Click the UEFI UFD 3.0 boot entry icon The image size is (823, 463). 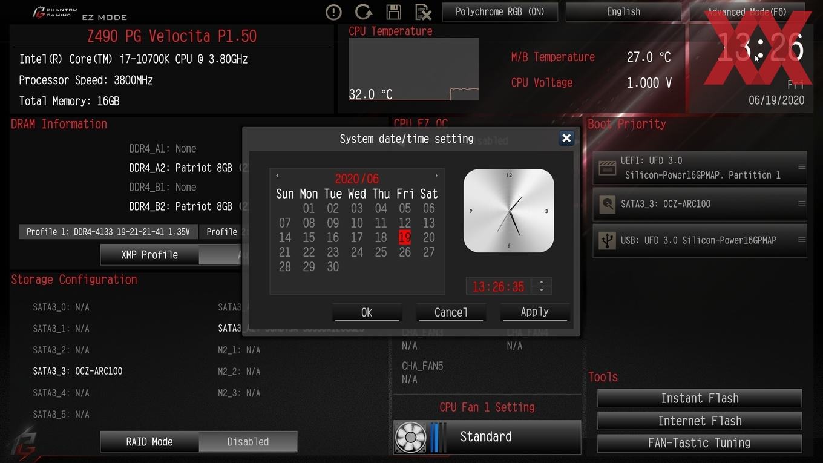click(x=607, y=168)
